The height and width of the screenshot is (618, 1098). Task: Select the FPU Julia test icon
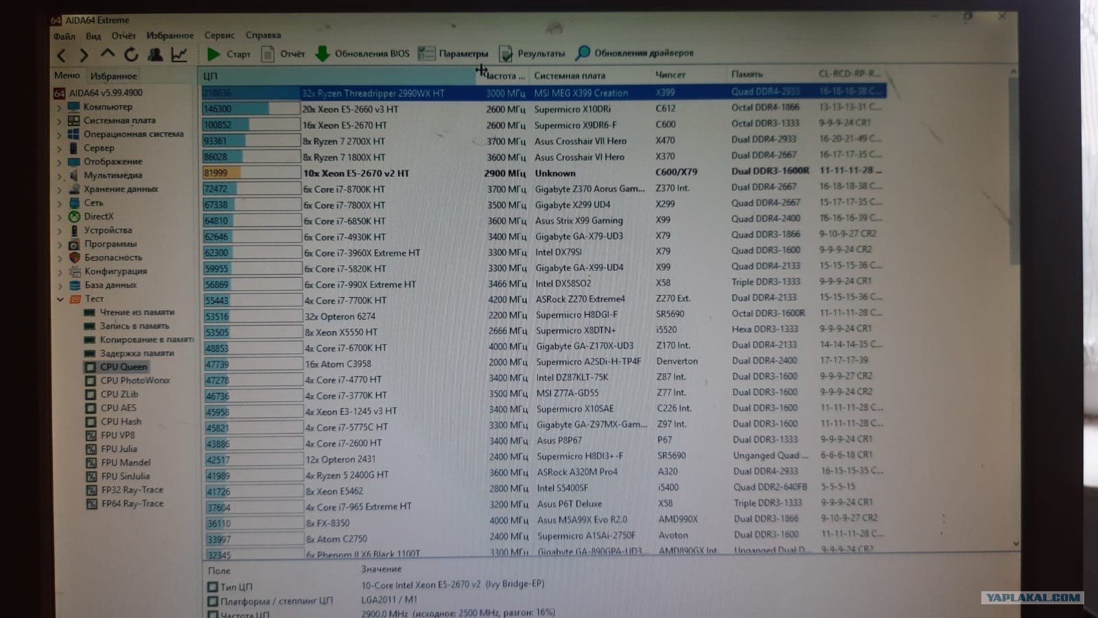click(x=91, y=449)
